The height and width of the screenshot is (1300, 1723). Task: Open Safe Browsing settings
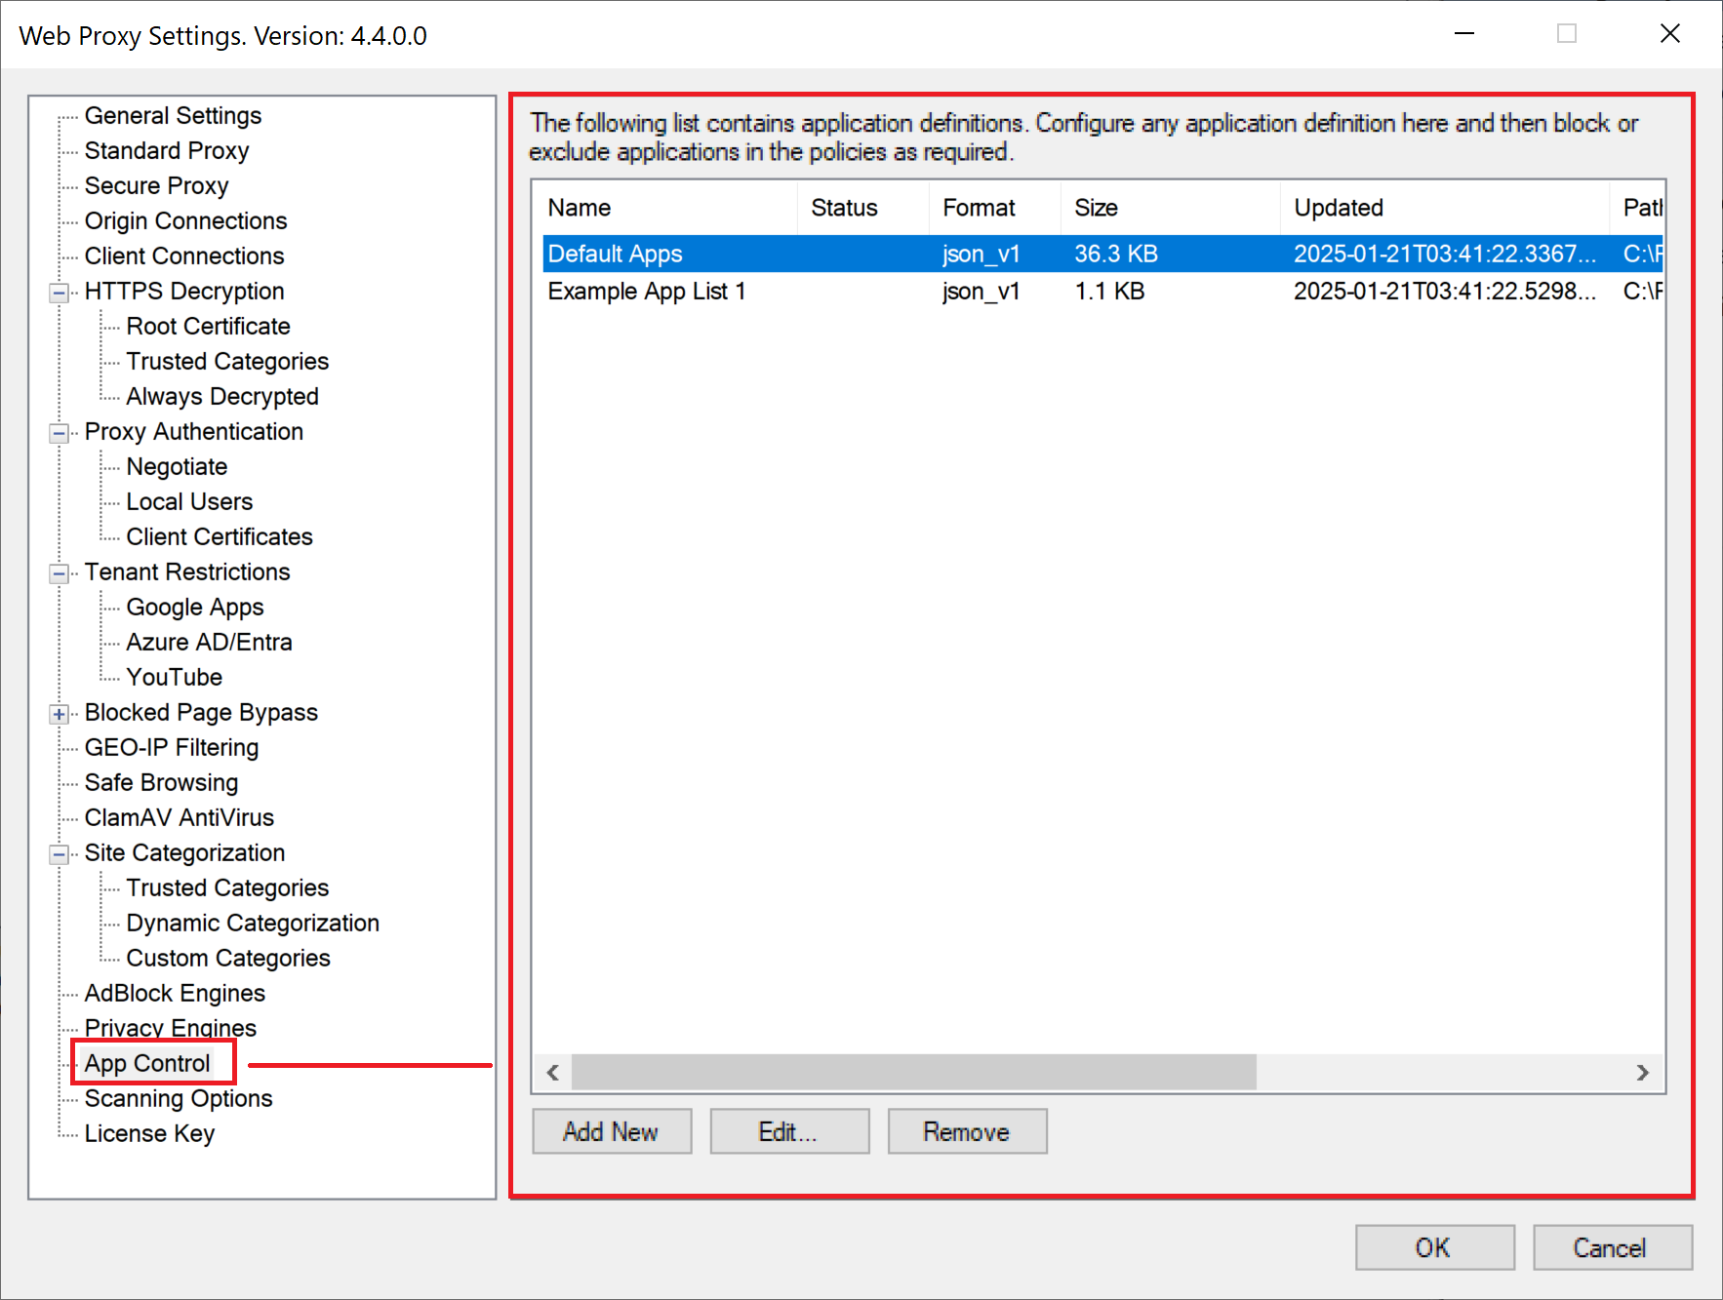tap(161, 783)
